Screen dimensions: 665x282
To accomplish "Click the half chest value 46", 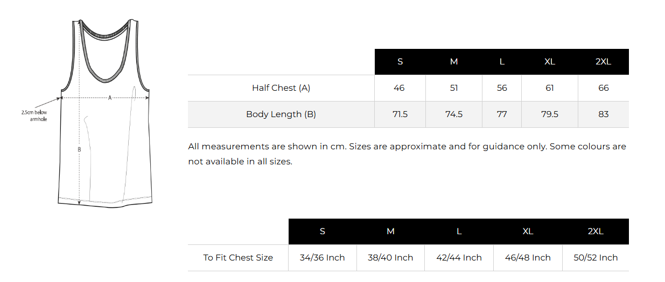I will click(x=399, y=88).
